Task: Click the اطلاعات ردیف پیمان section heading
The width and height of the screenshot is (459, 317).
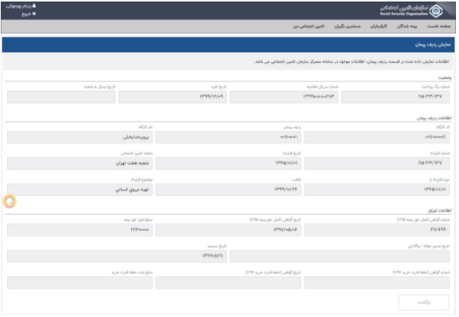Action: [434, 118]
